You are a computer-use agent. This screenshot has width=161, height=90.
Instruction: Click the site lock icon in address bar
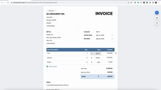coord(12,2)
